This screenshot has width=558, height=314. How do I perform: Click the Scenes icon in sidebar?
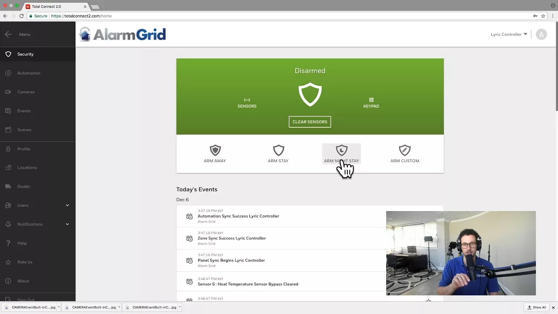click(8, 130)
